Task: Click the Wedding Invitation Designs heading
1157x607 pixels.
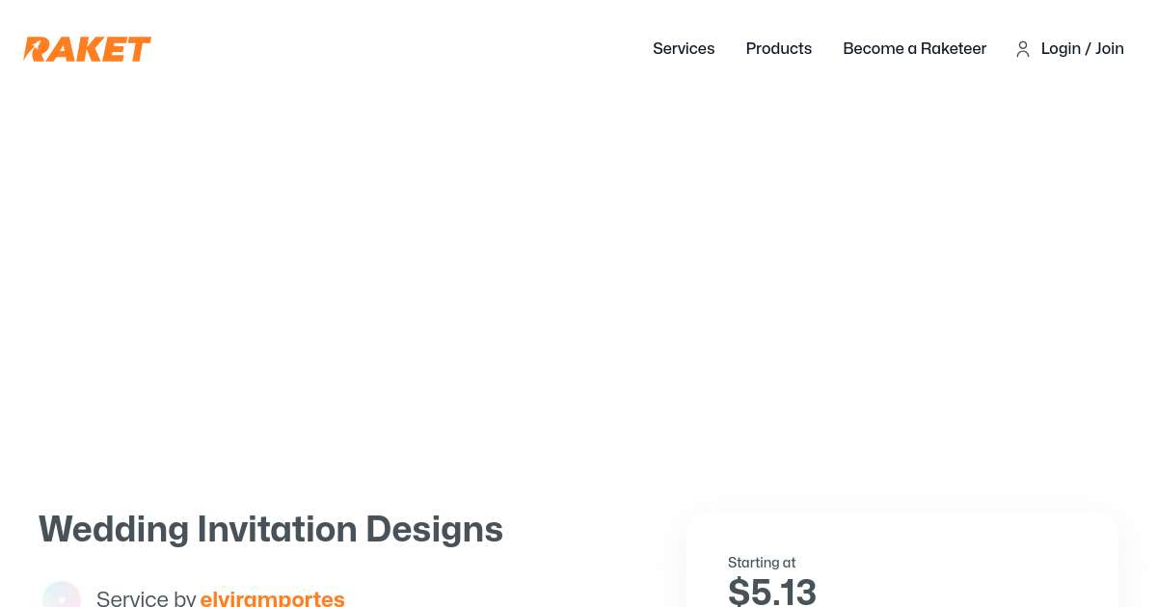Action: point(271,529)
